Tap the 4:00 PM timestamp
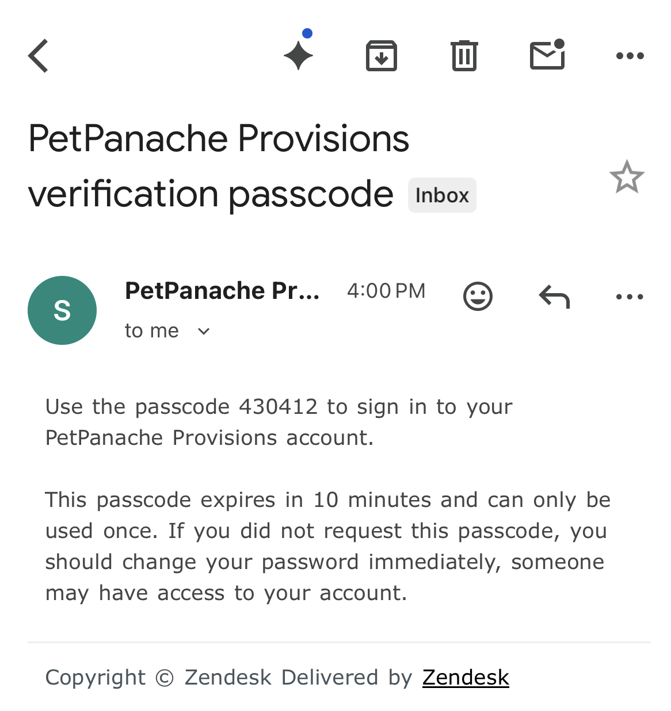The width and height of the screenshot is (671, 711). point(386,291)
